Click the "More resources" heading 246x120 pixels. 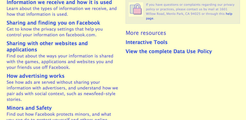point(146,33)
